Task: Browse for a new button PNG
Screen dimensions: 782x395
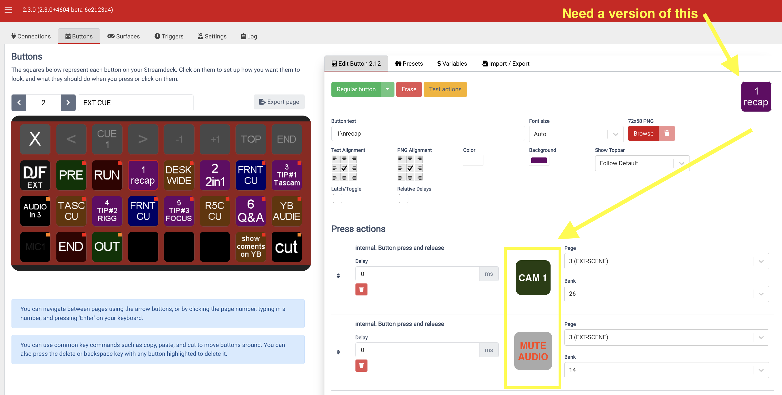Action: [x=643, y=133]
